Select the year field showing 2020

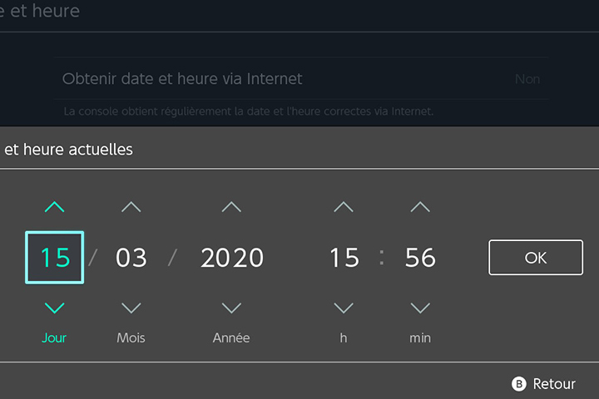[232, 258]
